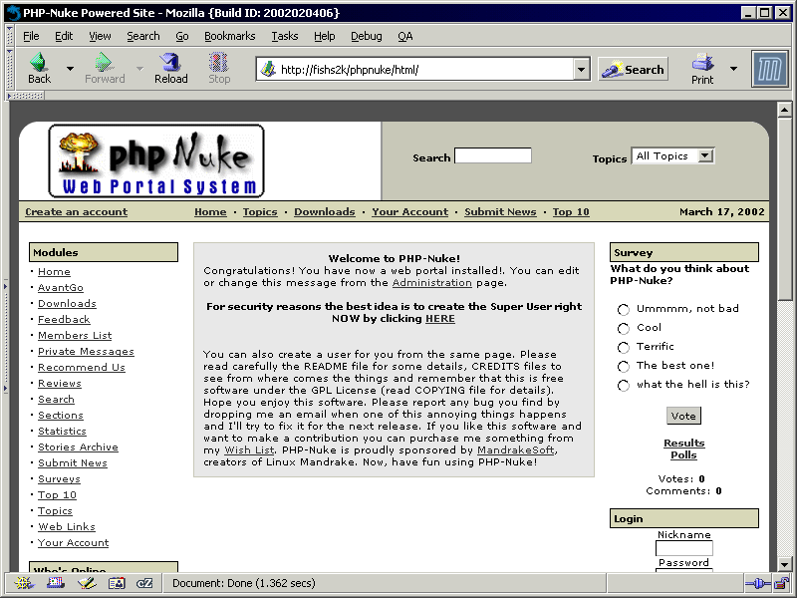Click 'Submit News' in the top navigation bar
Viewport: 797px width, 598px height.
(500, 211)
